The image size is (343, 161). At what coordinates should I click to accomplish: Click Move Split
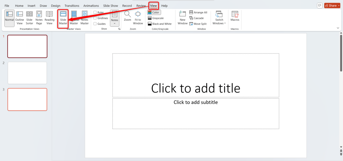click(198, 24)
